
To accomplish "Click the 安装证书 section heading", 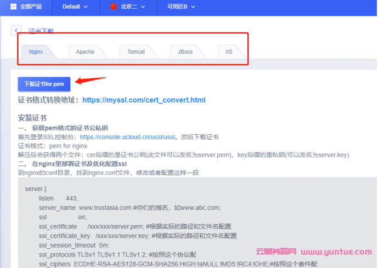I will point(32,118).
